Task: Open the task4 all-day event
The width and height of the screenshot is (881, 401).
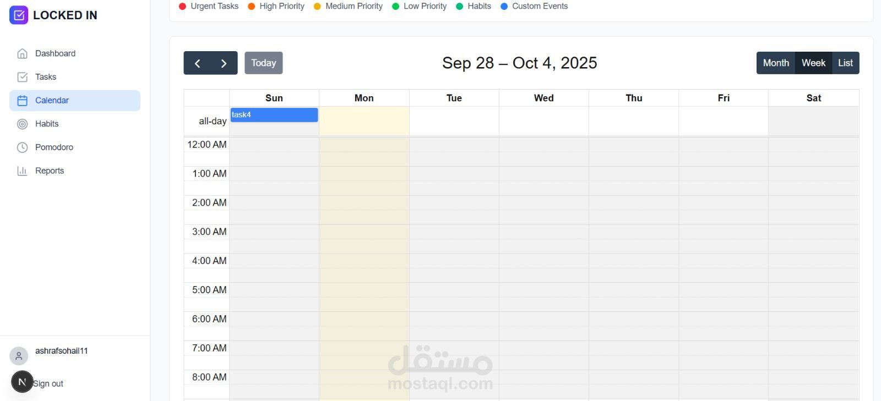Action: (x=274, y=115)
